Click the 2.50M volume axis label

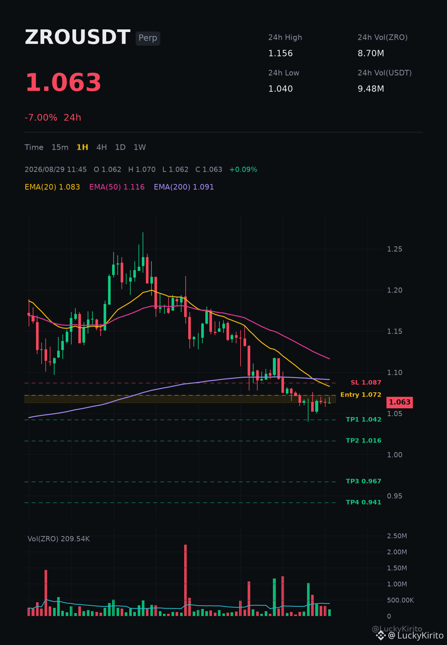(x=397, y=536)
